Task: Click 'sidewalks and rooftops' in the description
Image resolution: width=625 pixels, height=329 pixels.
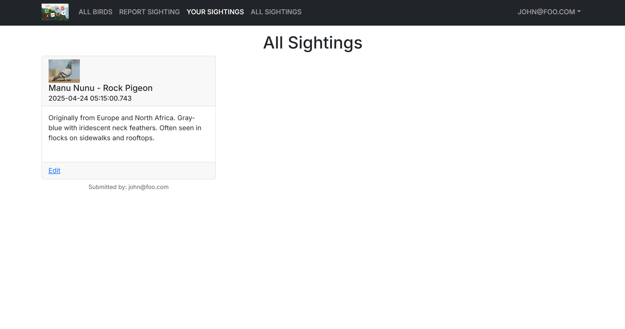Action: pos(117,138)
